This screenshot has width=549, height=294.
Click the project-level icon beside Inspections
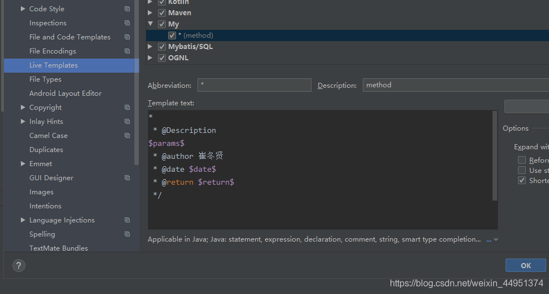(127, 23)
